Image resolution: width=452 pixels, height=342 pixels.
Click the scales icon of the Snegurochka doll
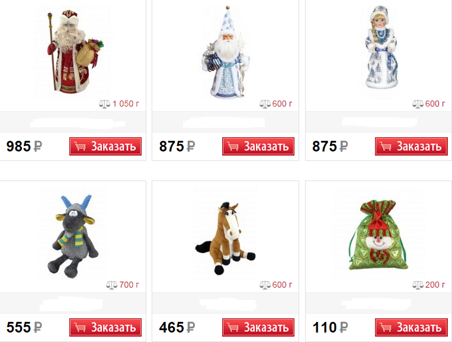coord(418,104)
